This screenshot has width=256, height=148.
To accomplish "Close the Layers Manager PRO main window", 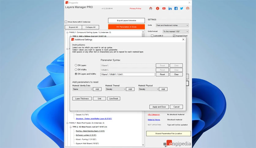I will 189,3.
